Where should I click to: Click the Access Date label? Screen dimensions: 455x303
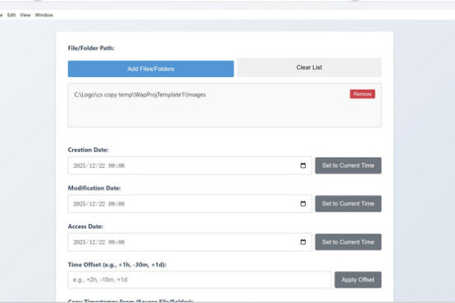85,227
